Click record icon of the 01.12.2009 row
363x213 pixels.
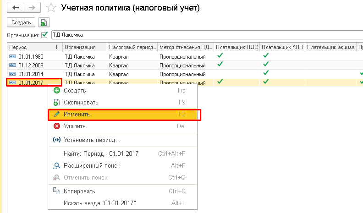tap(12, 65)
